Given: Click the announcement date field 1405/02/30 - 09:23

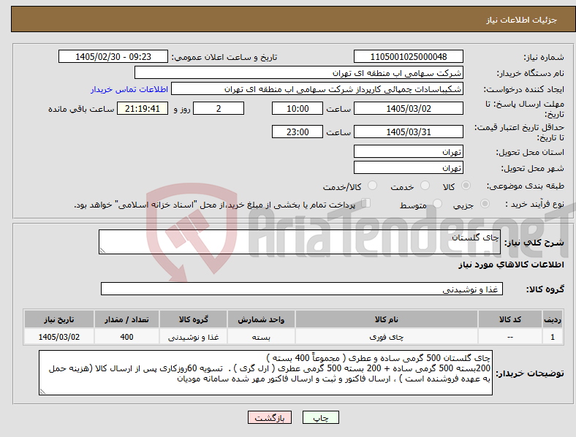Looking at the screenshot, I should (x=113, y=56).
